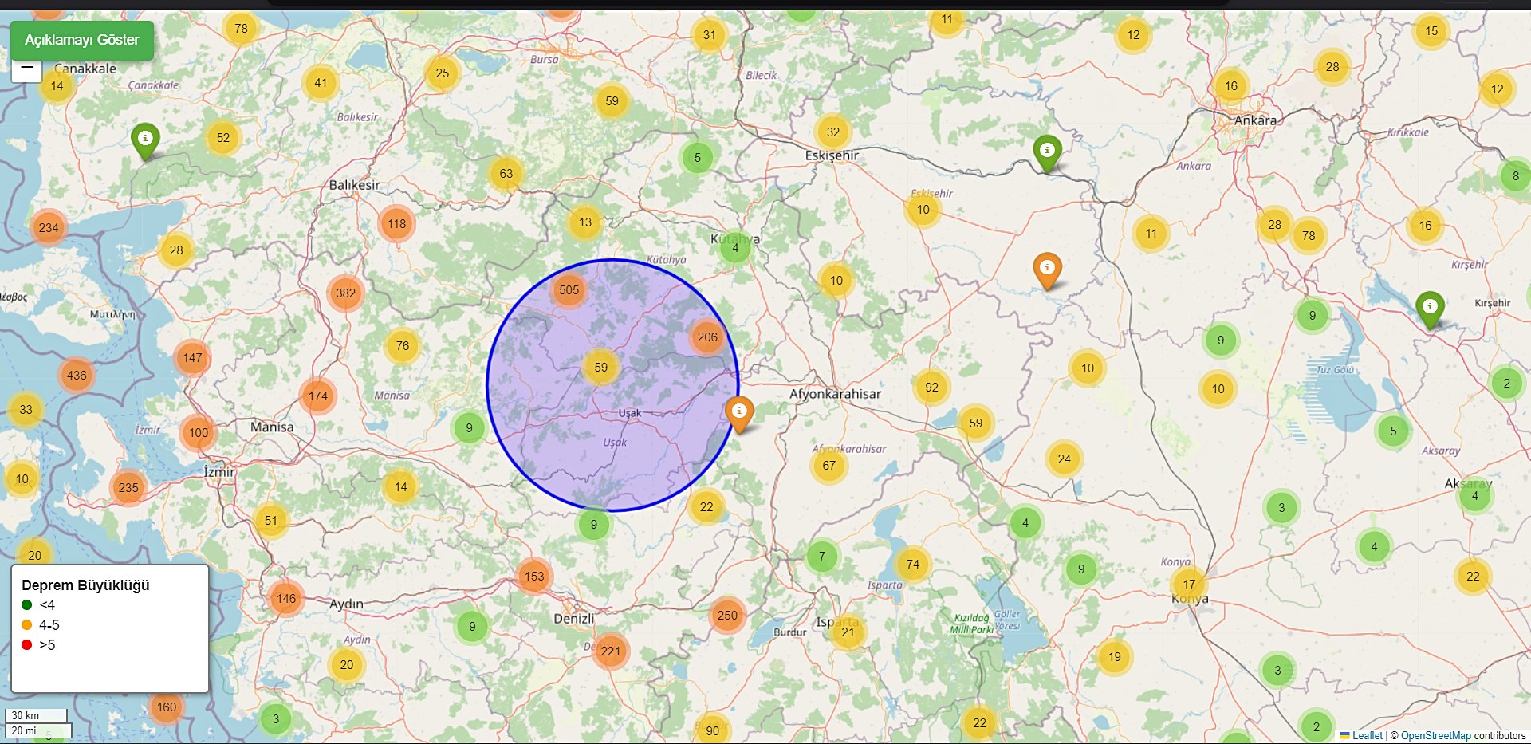Expand the 505 cluster inside the blue circle
This screenshot has height=744, width=1531.
coord(569,289)
